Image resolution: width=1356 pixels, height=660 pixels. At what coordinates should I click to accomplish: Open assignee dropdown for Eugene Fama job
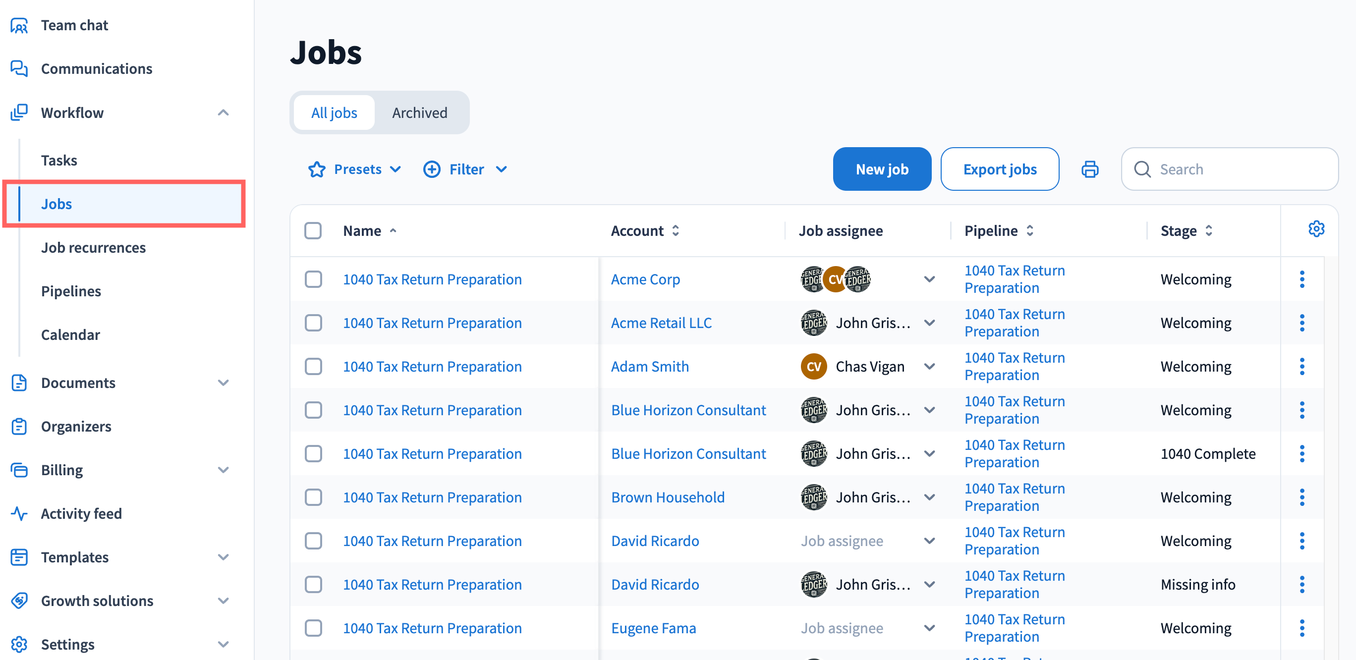click(929, 628)
